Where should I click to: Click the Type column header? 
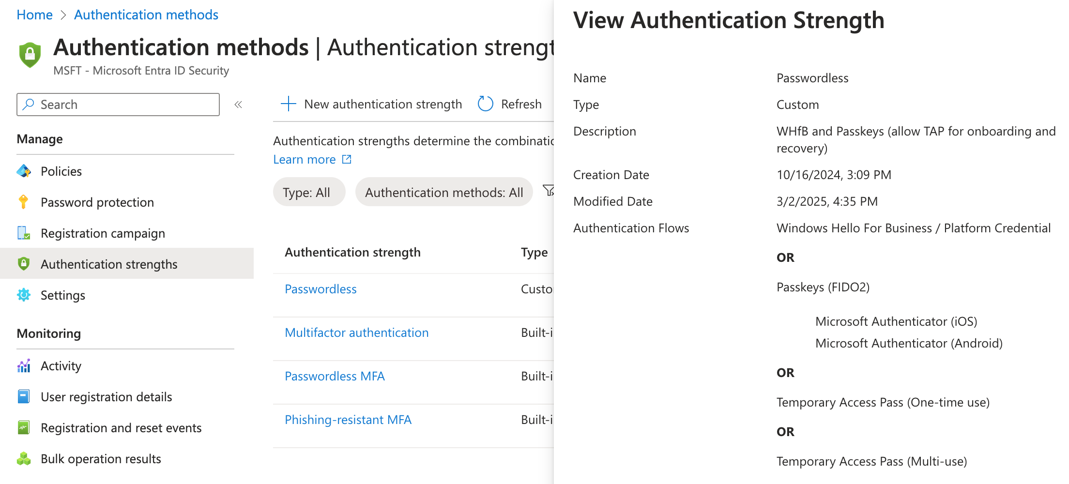click(534, 252)
